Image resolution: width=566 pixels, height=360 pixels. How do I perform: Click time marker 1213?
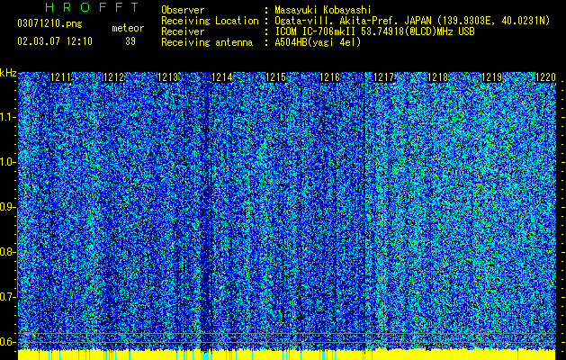(168, 77)
